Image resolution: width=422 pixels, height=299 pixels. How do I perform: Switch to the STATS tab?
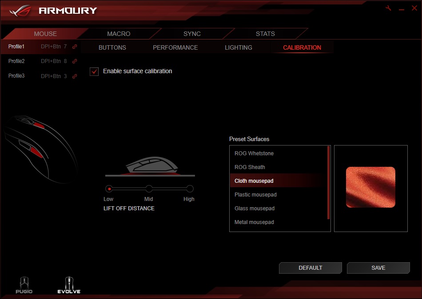click(x=265, y=34)
